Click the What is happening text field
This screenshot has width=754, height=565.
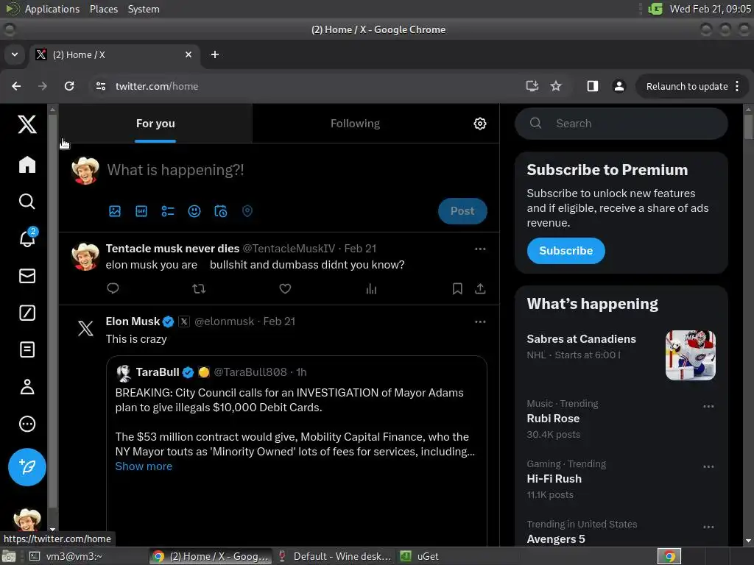175,170
